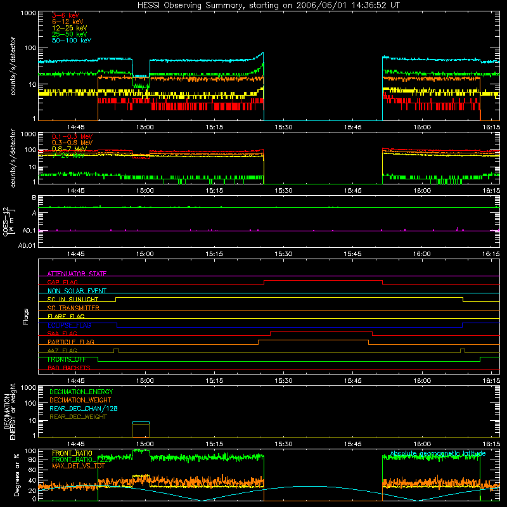Click the Flags vertical axis title

pos(26,316)
